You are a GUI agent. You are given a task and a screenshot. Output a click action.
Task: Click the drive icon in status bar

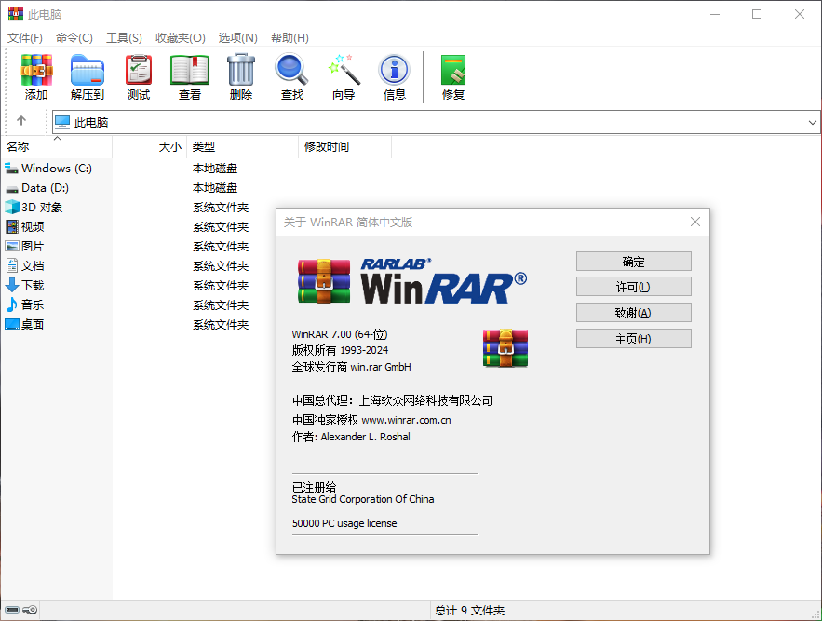coord(12,610)
